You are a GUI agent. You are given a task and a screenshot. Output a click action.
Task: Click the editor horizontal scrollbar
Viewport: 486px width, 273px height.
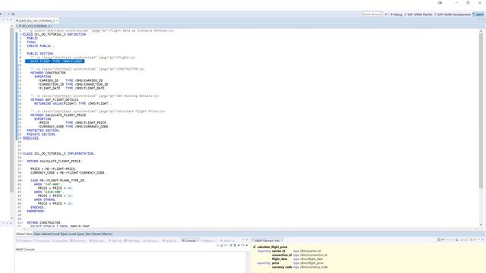[x=250, y=229]
